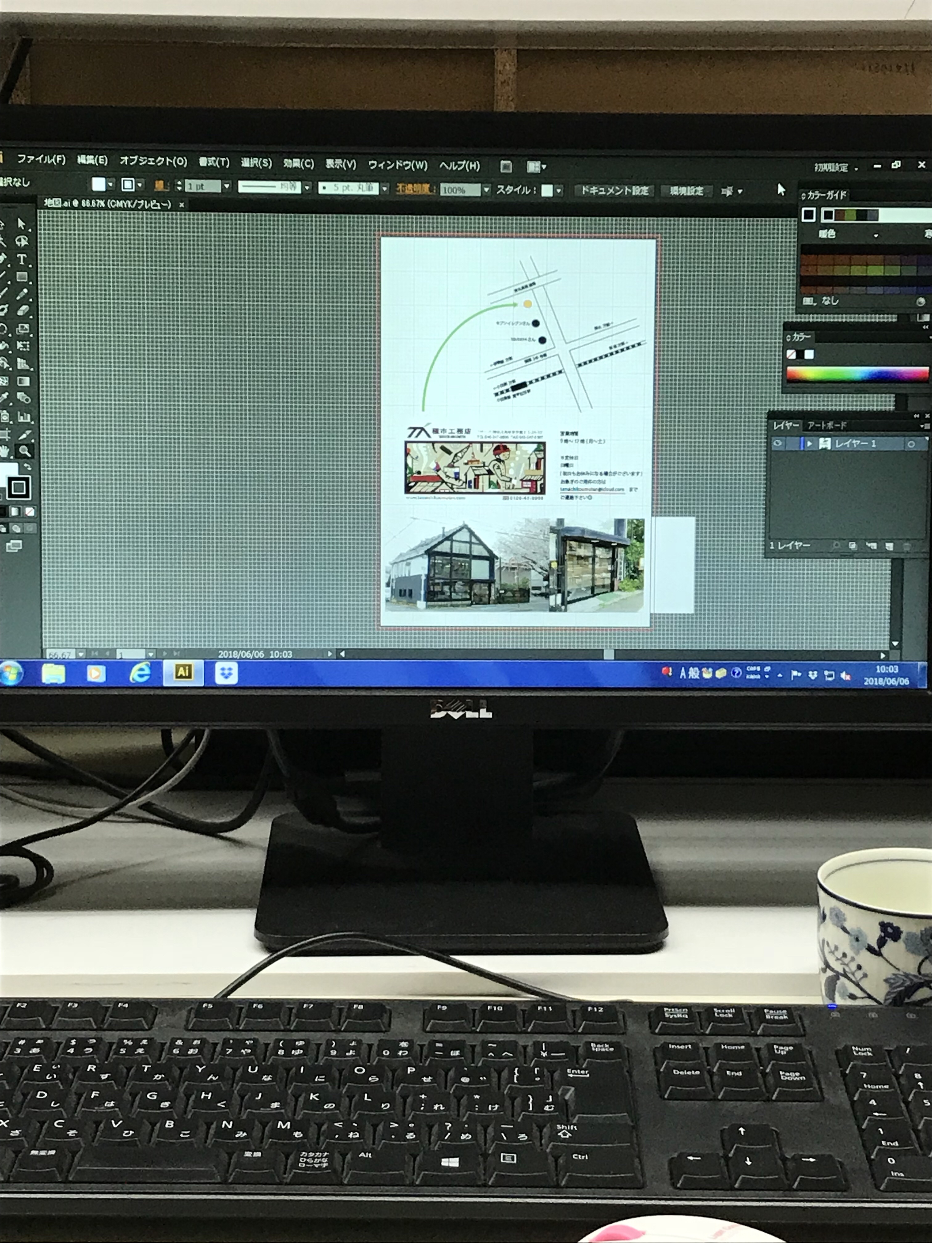This screenshot has width=932, height=1243.
Task: Open the オブジェクト(O) menu
Action: 153,161
